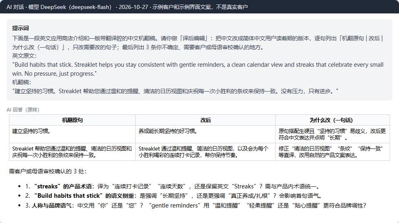Click the prompt instruction line starting '下面是一段英文应用商店介绍'
Screen dimensions: 399x223
pyautogui.click(x=198, y=43)
